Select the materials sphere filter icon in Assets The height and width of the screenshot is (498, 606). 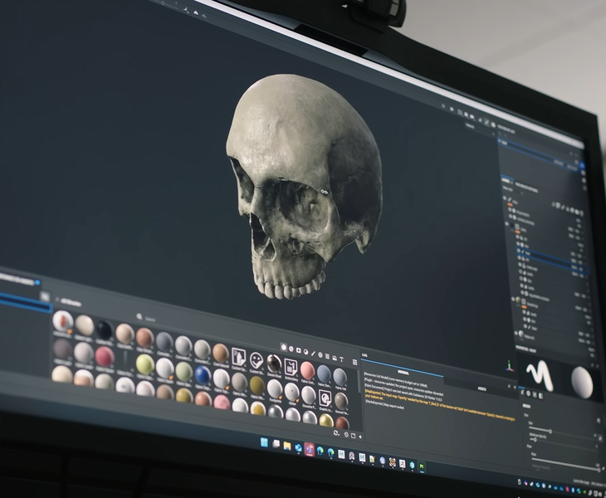pyautogui.click(x=285, y=346)
